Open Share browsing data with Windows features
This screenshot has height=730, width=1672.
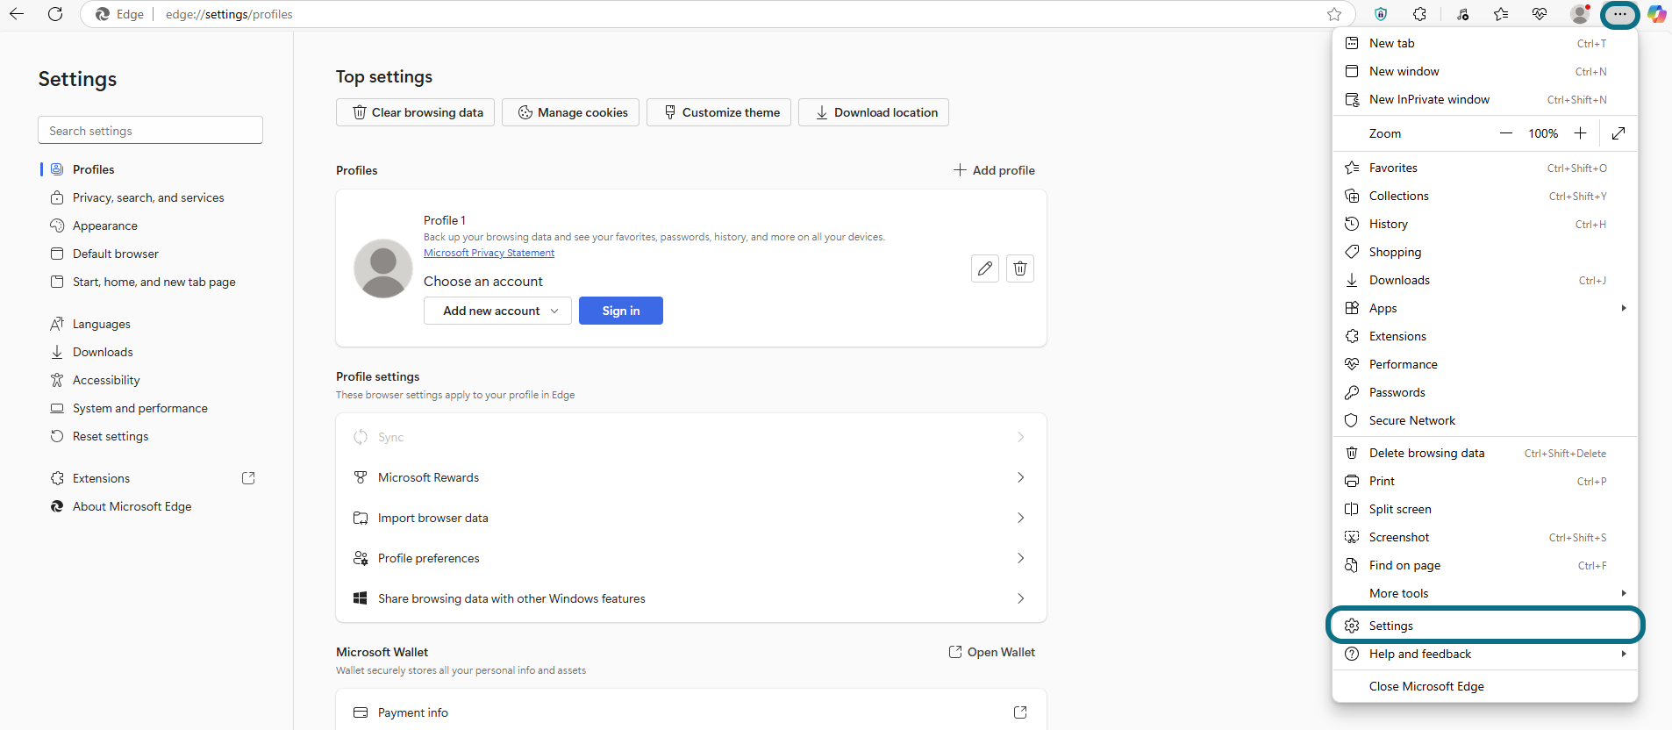[x=691, y=598]
